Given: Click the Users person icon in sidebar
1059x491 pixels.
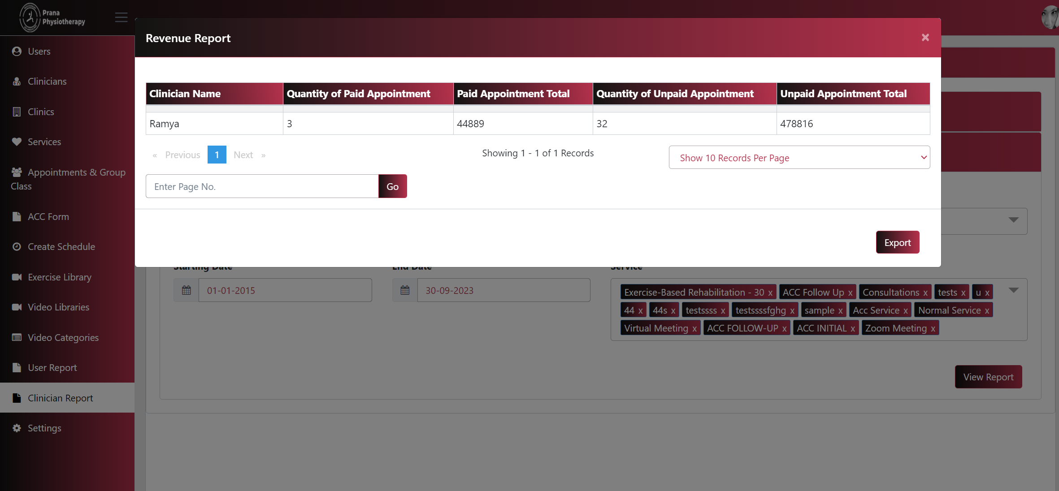Looking at the screenshot, I should (x=17, y=52).
